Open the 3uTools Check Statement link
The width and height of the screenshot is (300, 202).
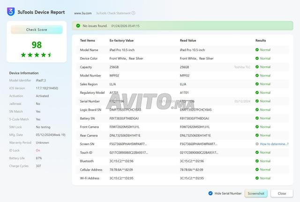(113, 13)
